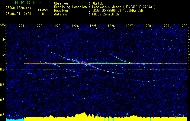Screen dimensions: 190x121
Task: Click ICOM IC-R2500 53.1000MHz USB text
Action: pos(118,11)
